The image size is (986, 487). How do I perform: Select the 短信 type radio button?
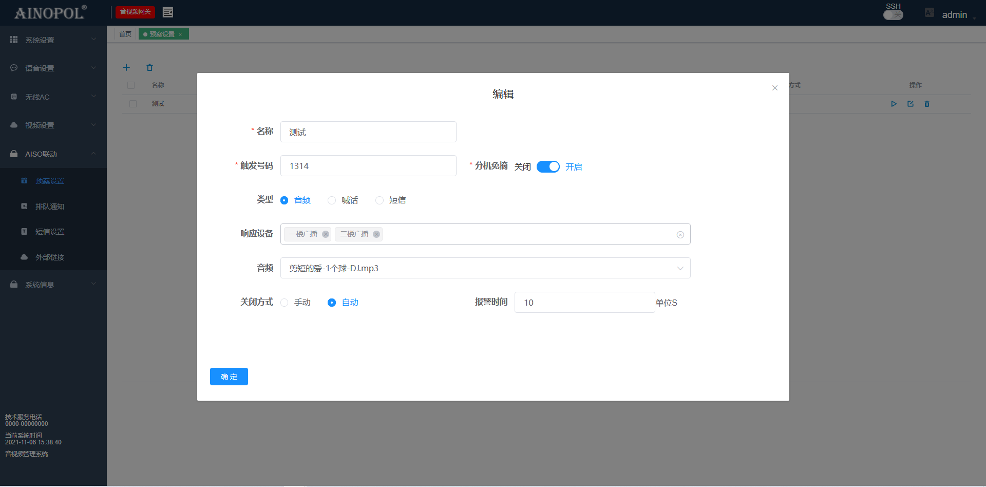click(x=380, y=200)
